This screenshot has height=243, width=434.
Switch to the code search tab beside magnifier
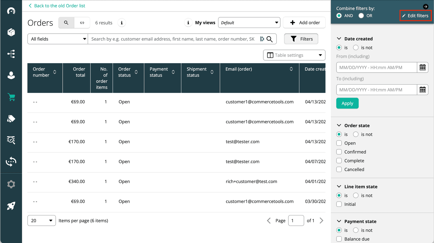(82, 22)
